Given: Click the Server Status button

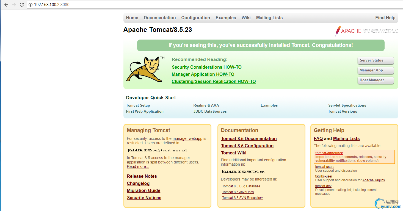Looking at the screenshot, I should [376, 60].
